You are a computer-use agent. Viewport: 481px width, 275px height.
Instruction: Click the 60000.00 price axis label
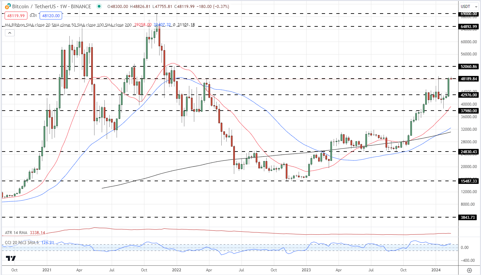click(469, 42)
